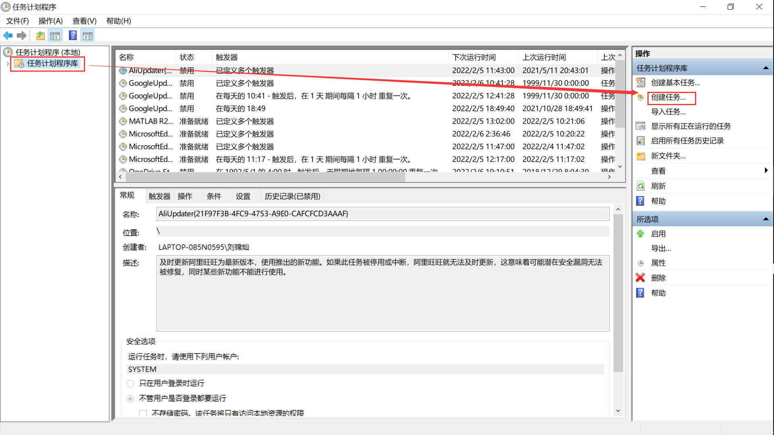This screenshot has width=774, height=435.
Task: Expand the Task Scheduler Library tree node
Action: tap(7, 64)
